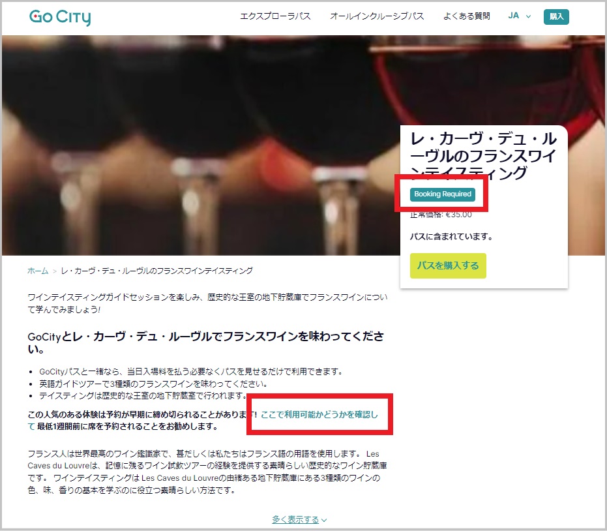Click the card title レ・カーヴ・デュ・ルーヴルのフランスワインテイスティング
The width and height of the screenshot is (607, 531).
(482, 156)
